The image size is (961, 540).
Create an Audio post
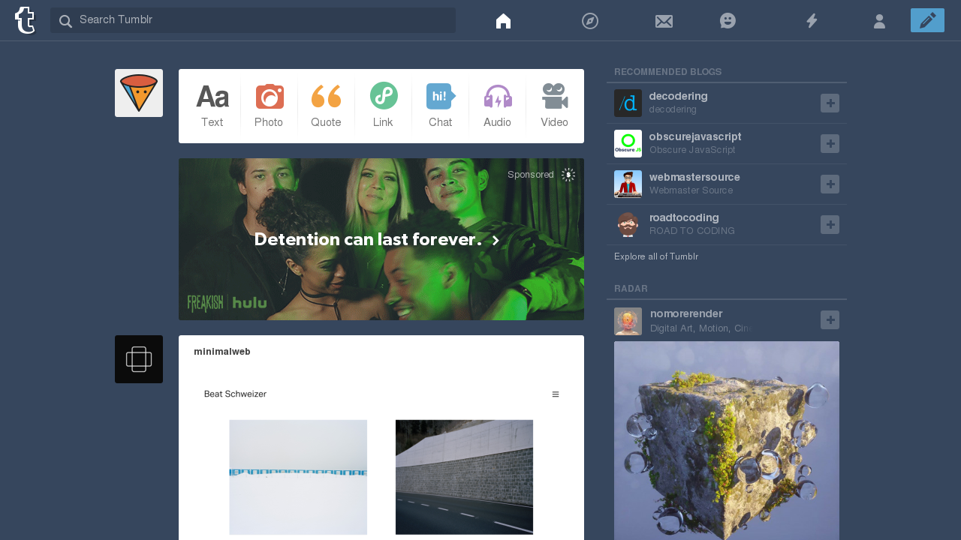click(x=497, y=106)
